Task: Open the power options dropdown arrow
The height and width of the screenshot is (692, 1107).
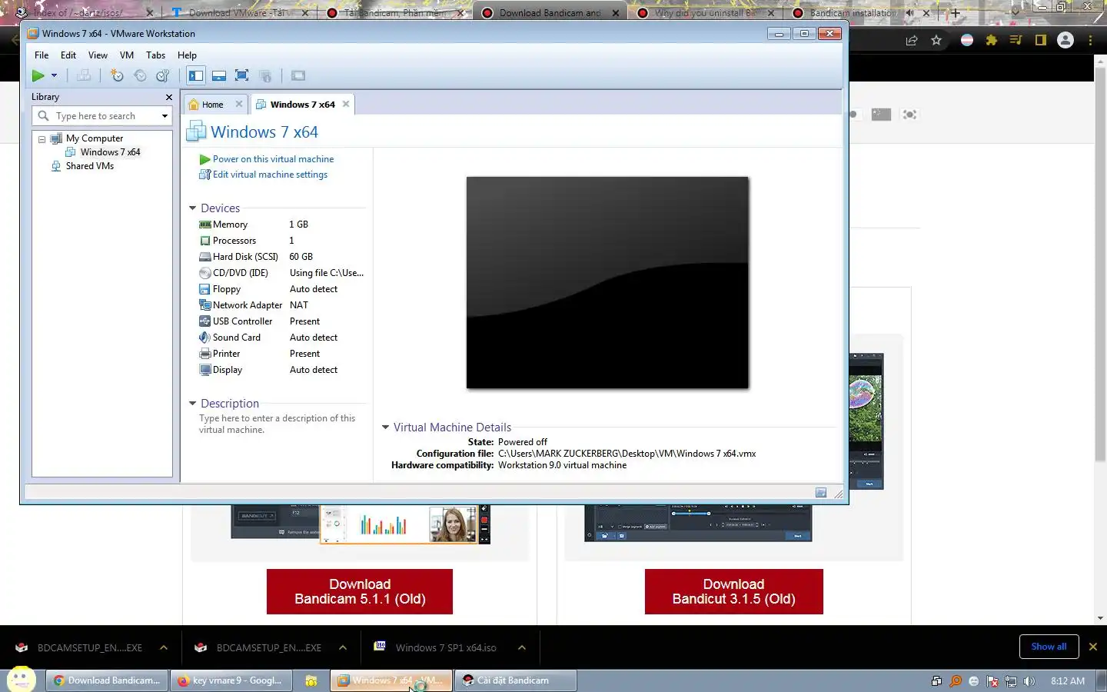Action: 54,75
